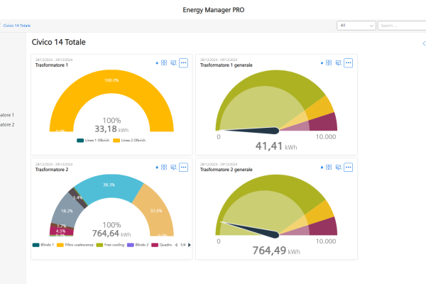This screenshot has width=426, height=284.
Task: Collapse right panel with the chevron arrow
Action: [424, 43]
